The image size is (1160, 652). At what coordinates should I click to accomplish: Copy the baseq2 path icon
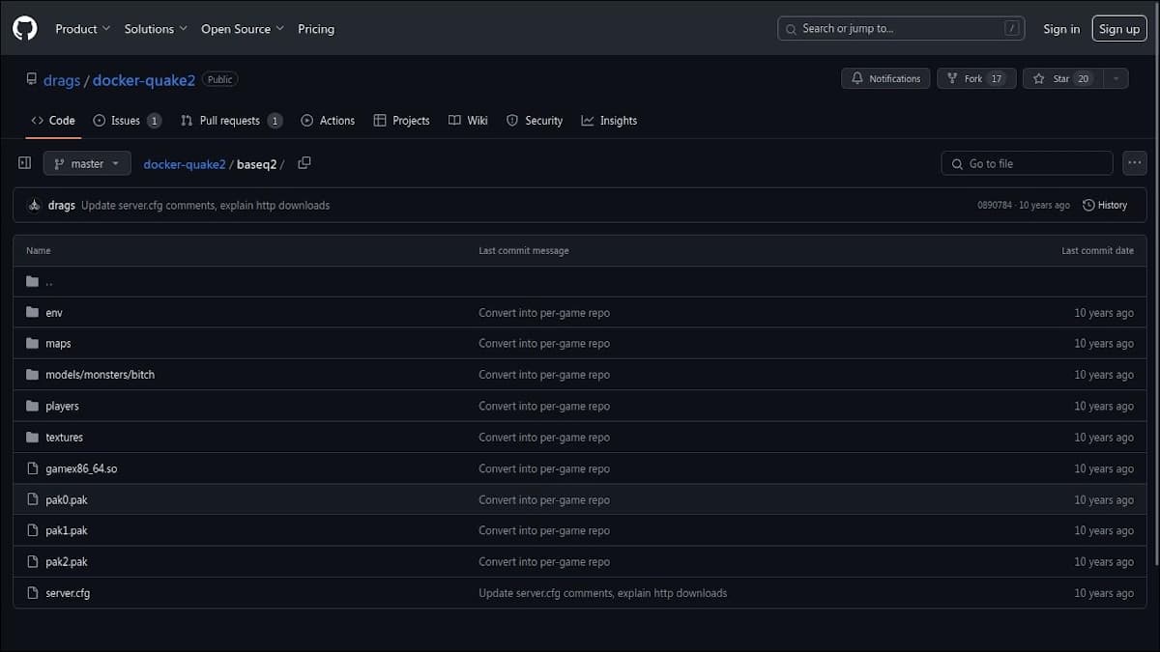(304, 163)
